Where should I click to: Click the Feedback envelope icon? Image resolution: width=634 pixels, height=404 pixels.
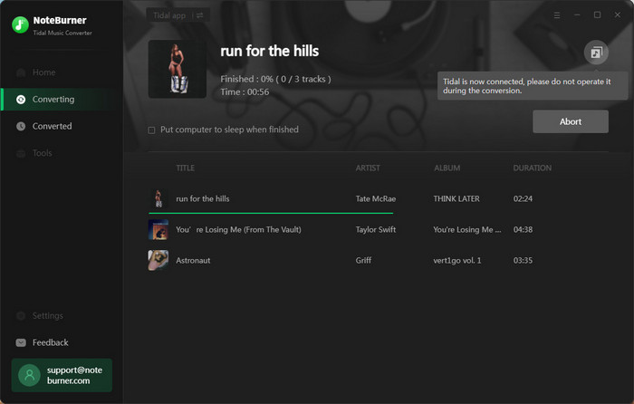(x=21, y=342)
